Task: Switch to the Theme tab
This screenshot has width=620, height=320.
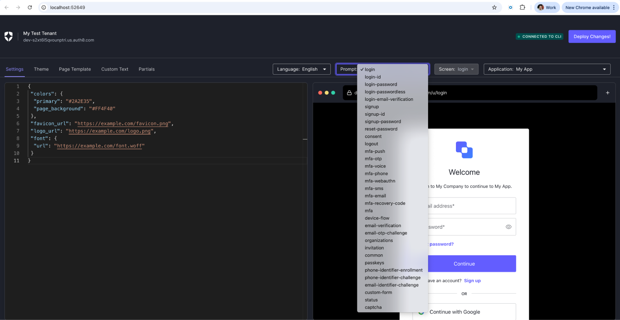Action: pyautogui.click(x=41, y=69)
